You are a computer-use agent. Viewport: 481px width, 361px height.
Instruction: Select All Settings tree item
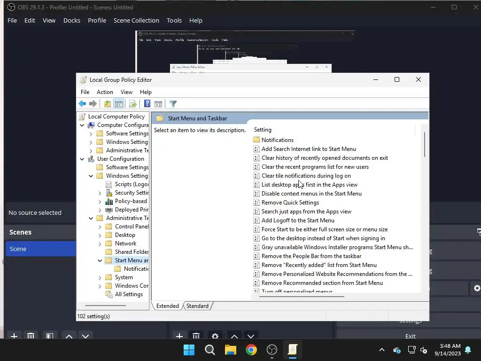tap(129, 294)
